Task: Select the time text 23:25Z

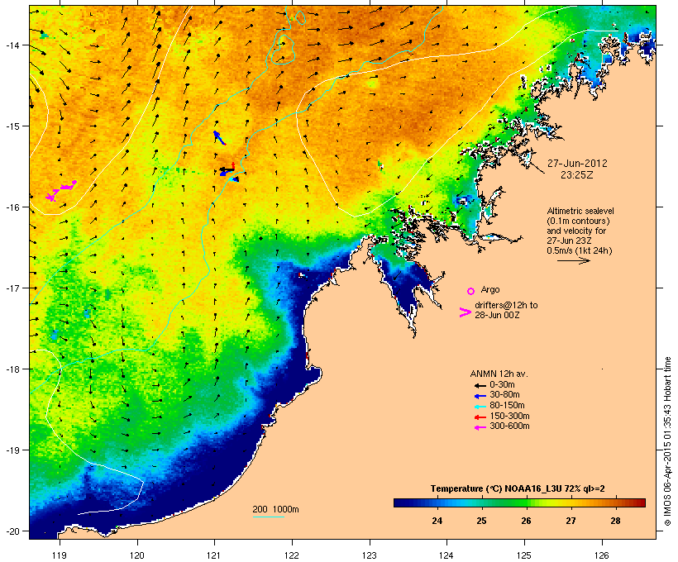Action: tap(577, 175)
